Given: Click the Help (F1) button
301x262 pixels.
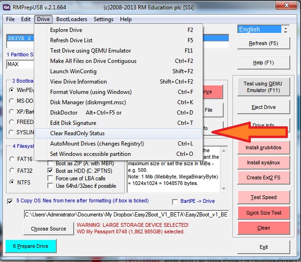Looking at the screenshot, I should [263, 62].
